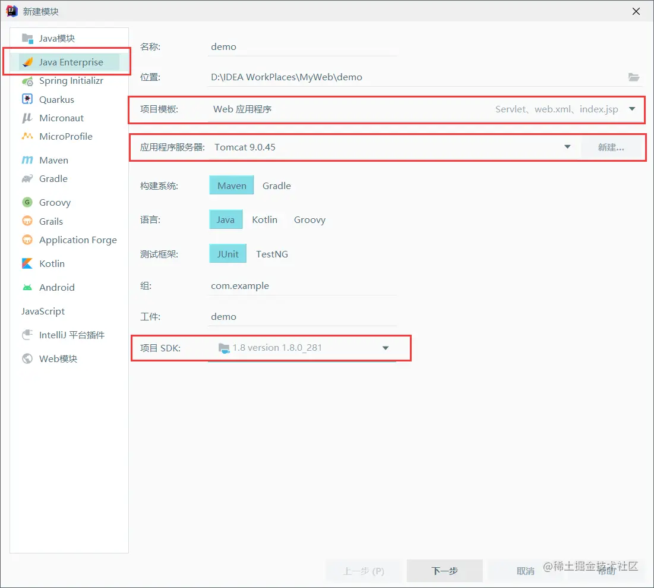This screenshot has height=588, width=654.
Task: Select Web模块 entry in the list
Action: [69, 359]
